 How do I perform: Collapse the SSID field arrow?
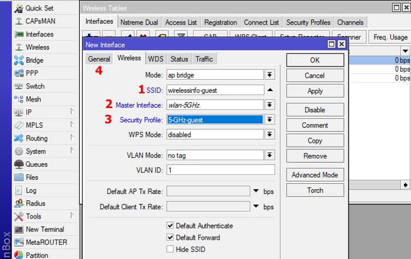pyautogui.click(x=270, y=90)
